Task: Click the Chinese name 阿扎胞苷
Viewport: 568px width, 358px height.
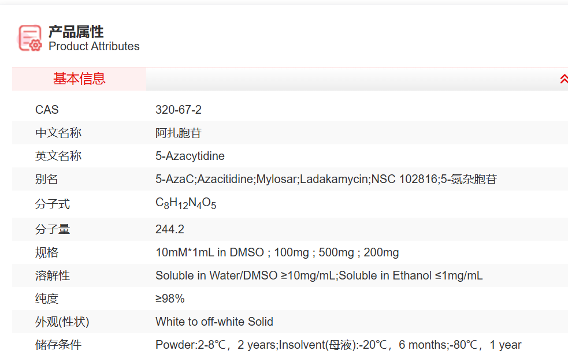Action: pos(179,133)
